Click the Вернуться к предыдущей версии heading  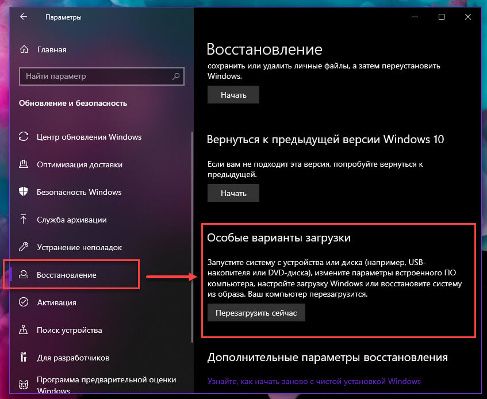(x=325, y=139)
